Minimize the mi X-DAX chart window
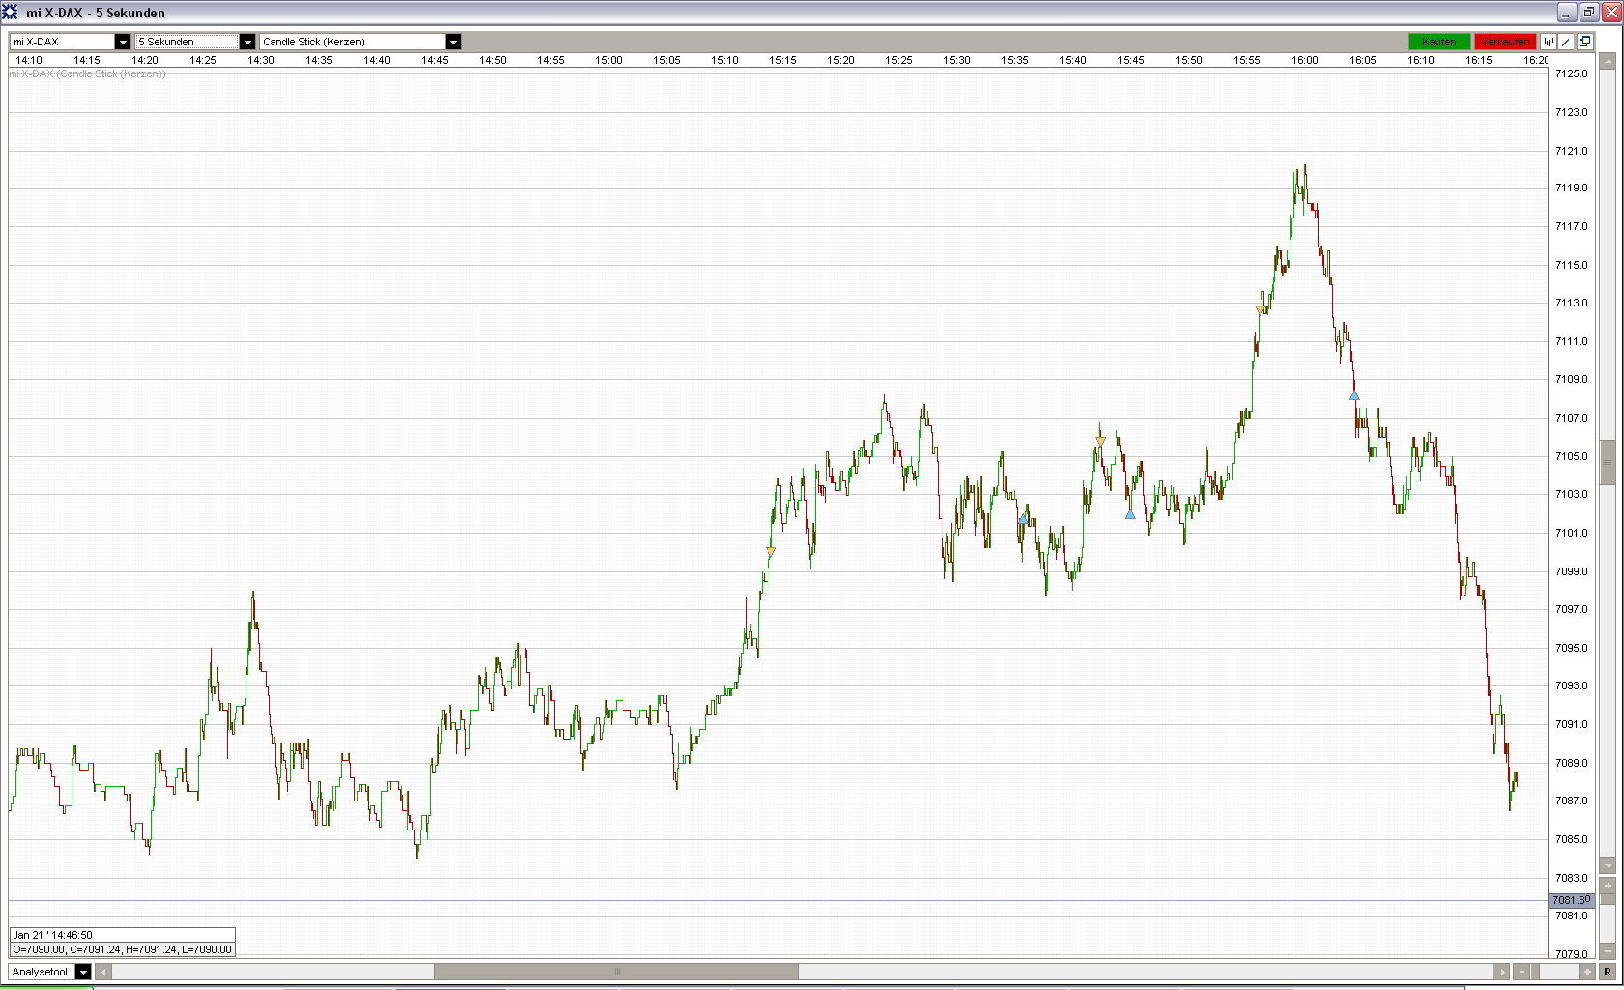The width and height of the screenshot is (1624, 990). tap(1567, 13)
